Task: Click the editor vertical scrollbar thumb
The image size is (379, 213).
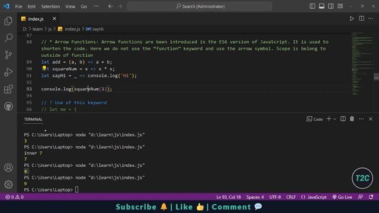Action: point(377,76)
